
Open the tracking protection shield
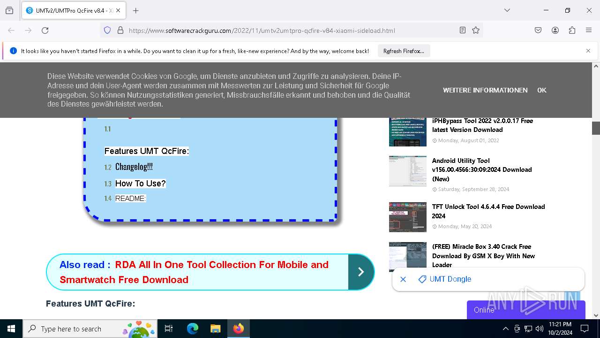[107, 30]
